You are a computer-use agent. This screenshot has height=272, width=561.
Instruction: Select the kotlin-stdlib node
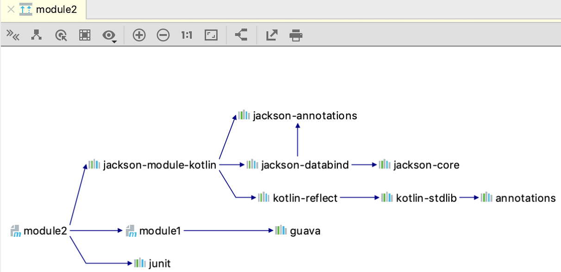[419, 198]
